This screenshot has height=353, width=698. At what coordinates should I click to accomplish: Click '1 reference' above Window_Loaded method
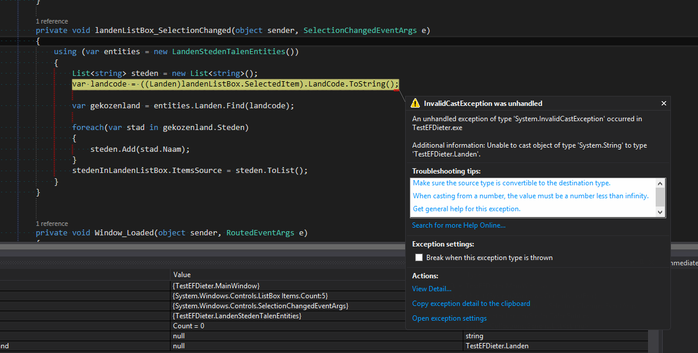(52, 224)
